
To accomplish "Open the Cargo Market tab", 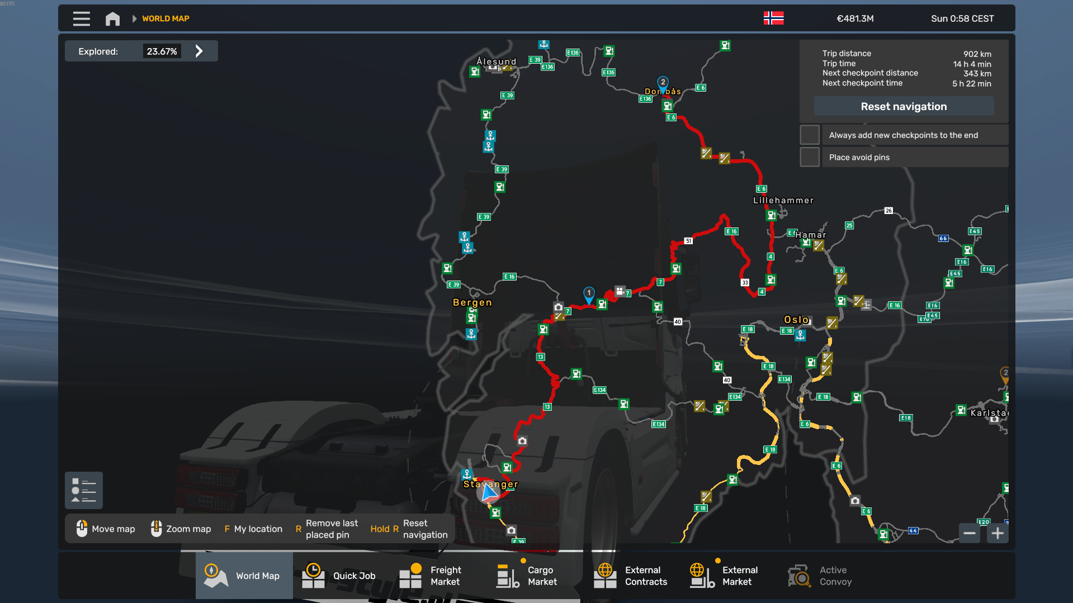I will (x=536, y=576).
